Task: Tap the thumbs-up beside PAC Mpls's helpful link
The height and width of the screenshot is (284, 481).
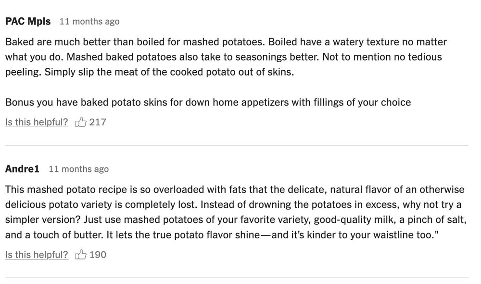Action: [x=81, y=122]
